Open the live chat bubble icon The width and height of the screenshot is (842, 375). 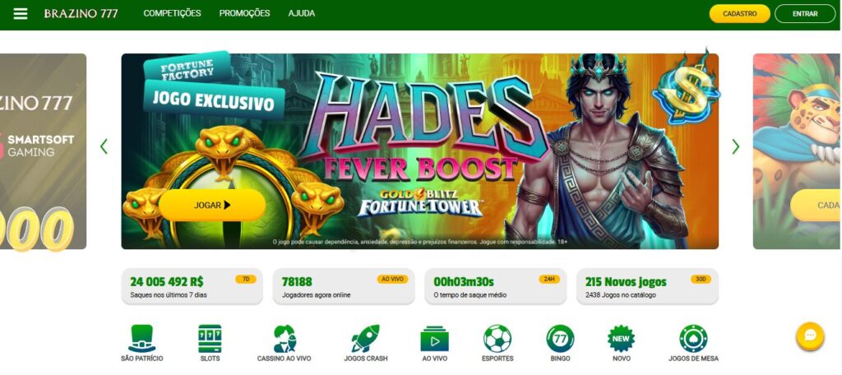pyautogui.click(x=810, y=336)
